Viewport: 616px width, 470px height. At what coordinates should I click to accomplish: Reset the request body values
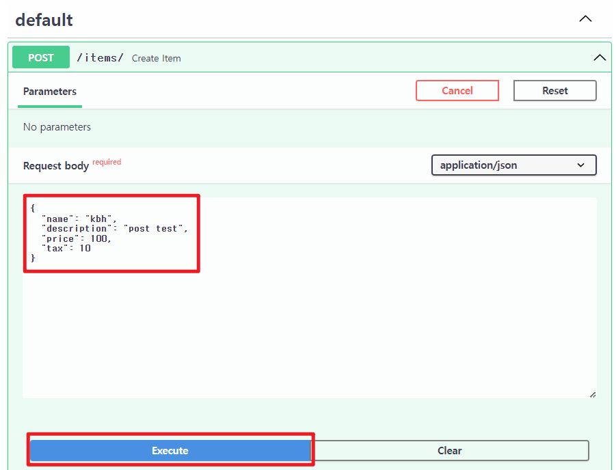click(x=554, y=91)
